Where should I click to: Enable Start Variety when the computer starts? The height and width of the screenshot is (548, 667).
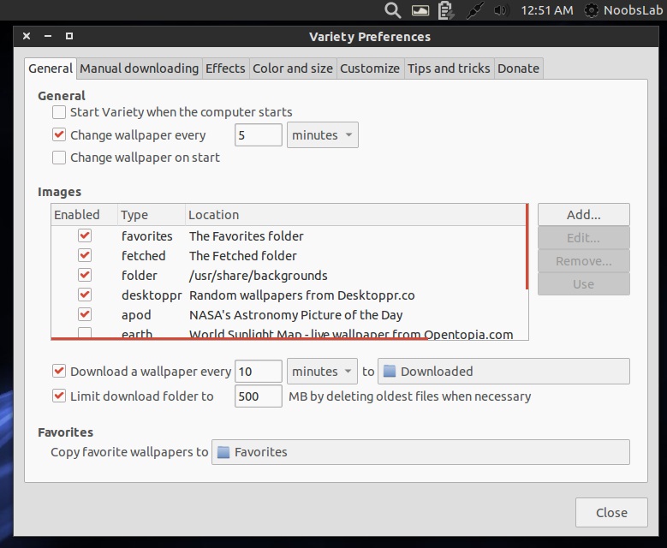[x=59, y=112]
